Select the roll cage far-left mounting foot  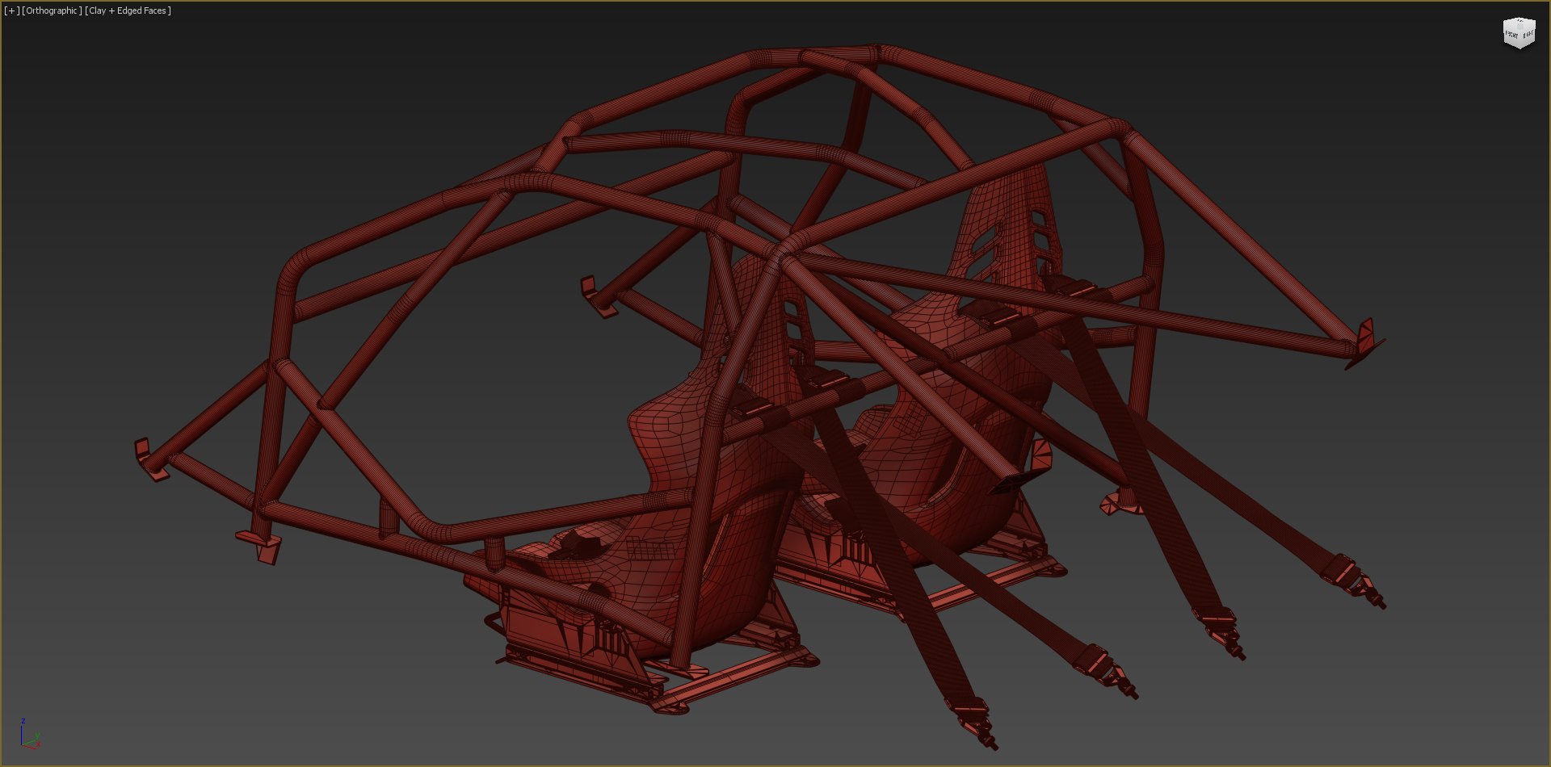point(150,461)
